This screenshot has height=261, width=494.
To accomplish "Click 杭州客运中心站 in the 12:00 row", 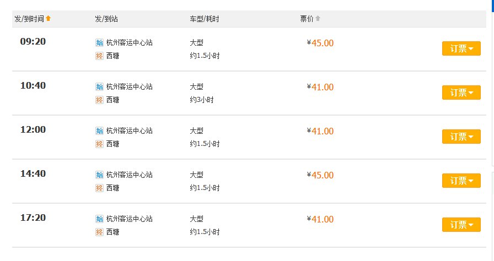I will (130, 130).
